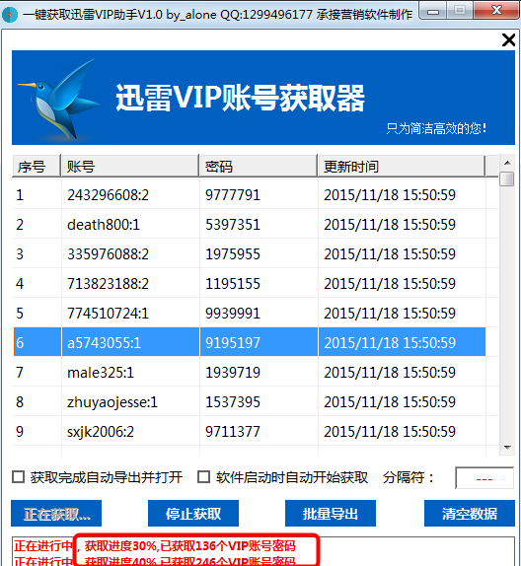Enable 软件启动时自动开始获取 checkbox
Image resolution: width=521 pixels, height=566 pixels.
click(x=204, y=477)
